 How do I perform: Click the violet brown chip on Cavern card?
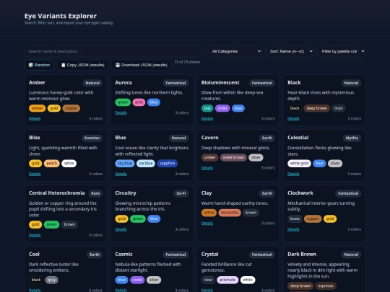pyautogui.click(x=233, y=157)
